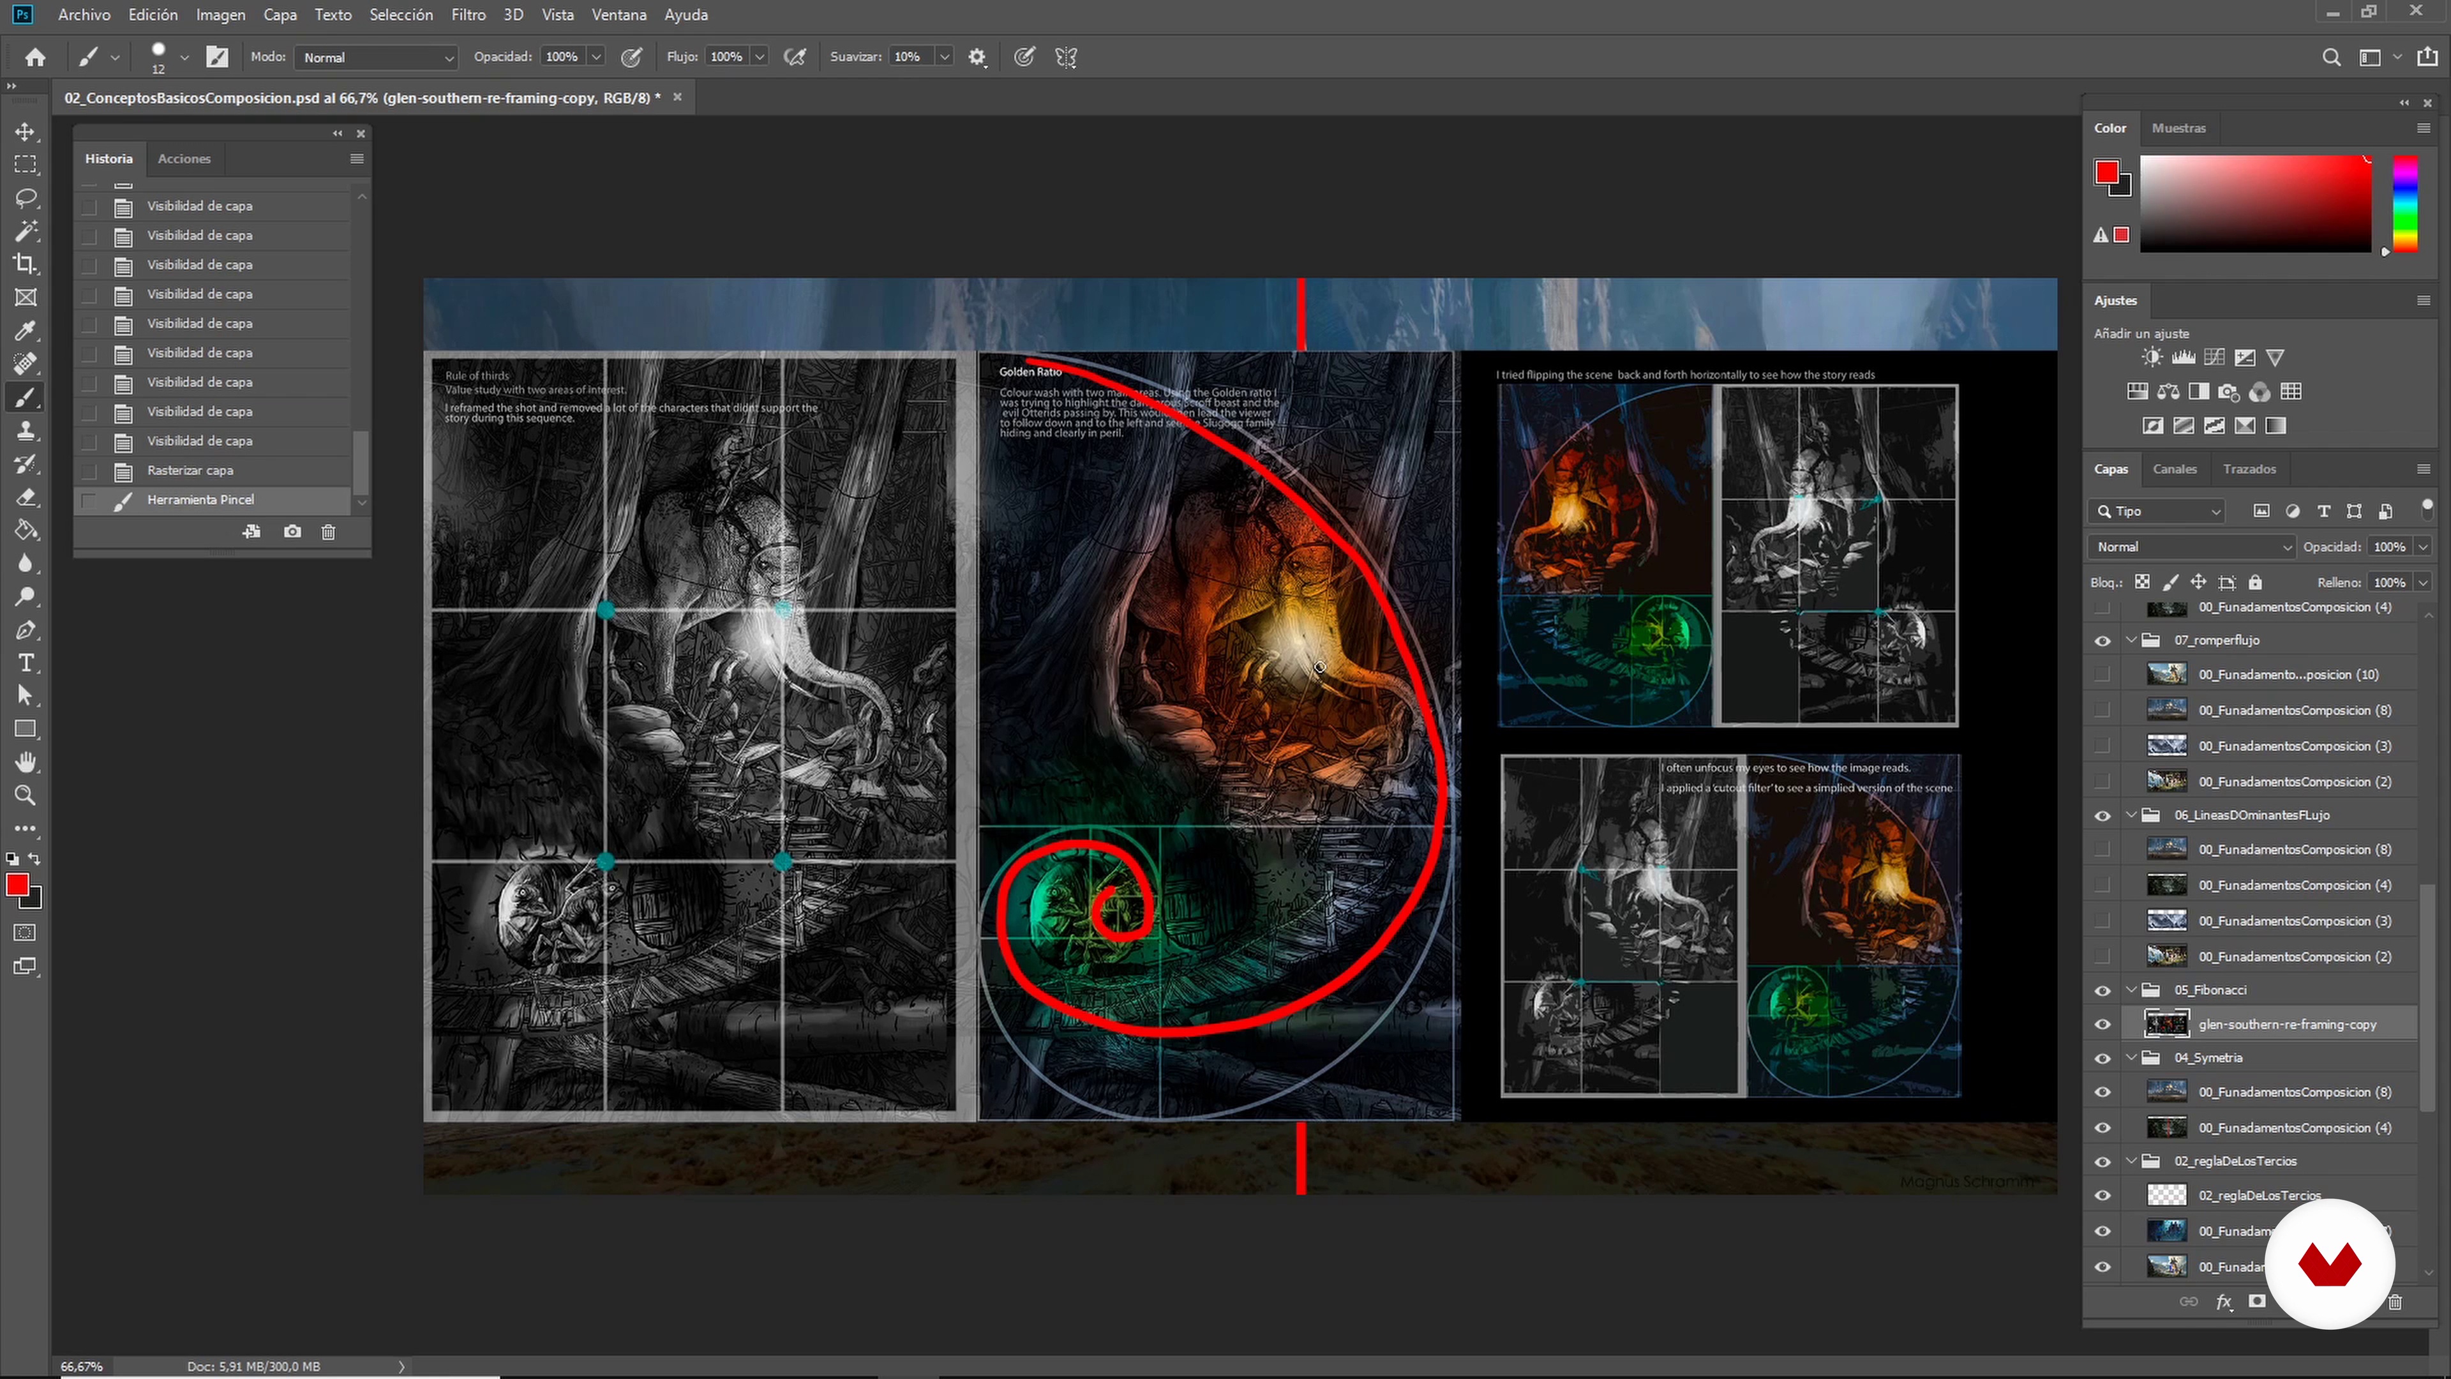
Task: Select the Move tool
Action: [26, 132]
